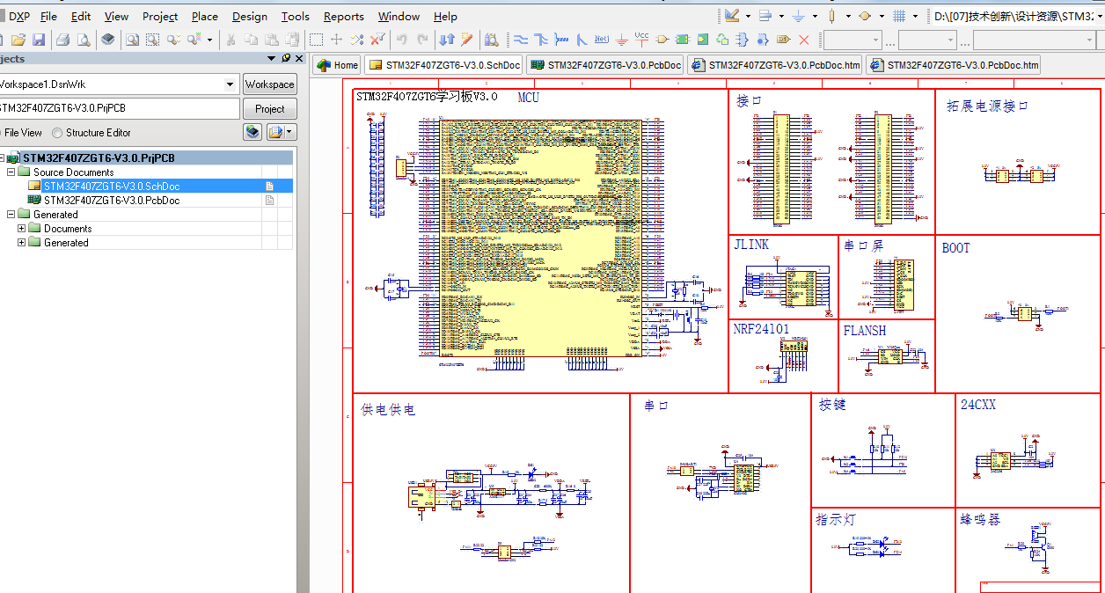Click the Workspace button
Viewport: 1105px width, 593px height.
point(269,84)
